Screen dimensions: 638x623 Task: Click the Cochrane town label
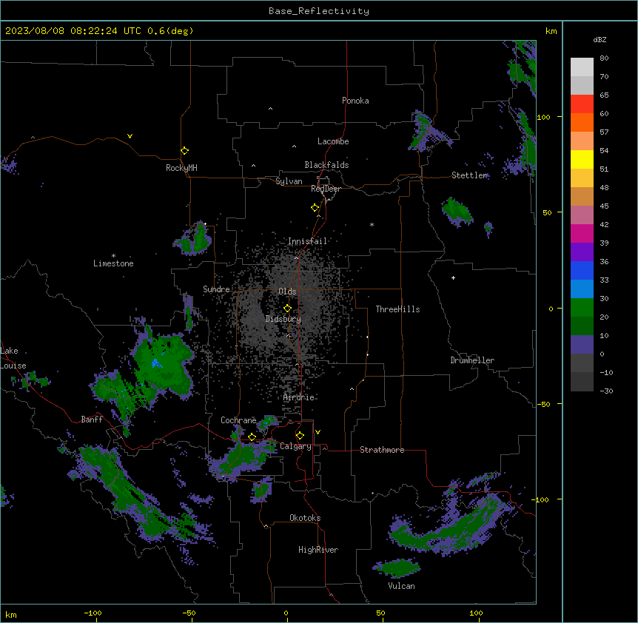tap(238, 420)
